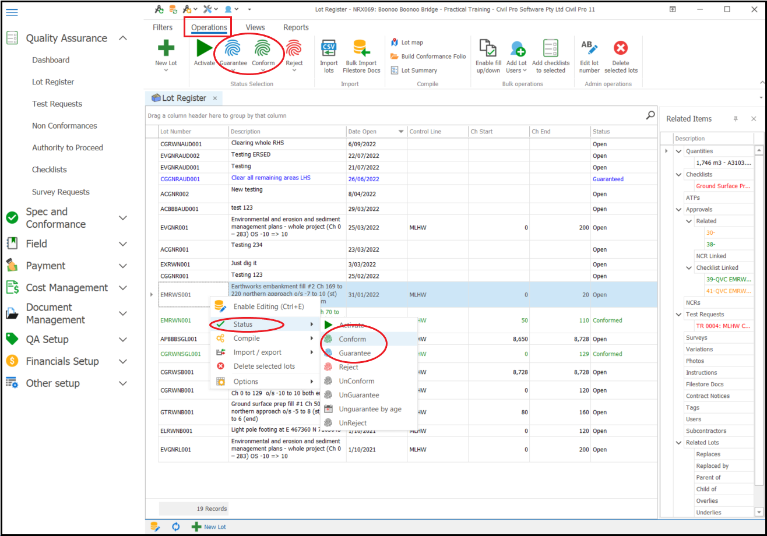
Task: Click the red Reject fingerprint icon
Action: [x=294, y=49]
